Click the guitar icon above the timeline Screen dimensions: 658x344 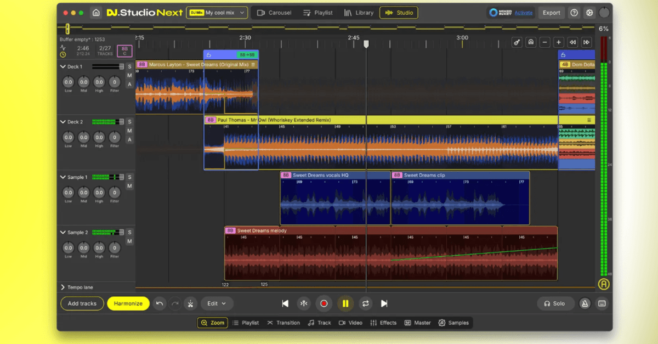pos(517,42)
